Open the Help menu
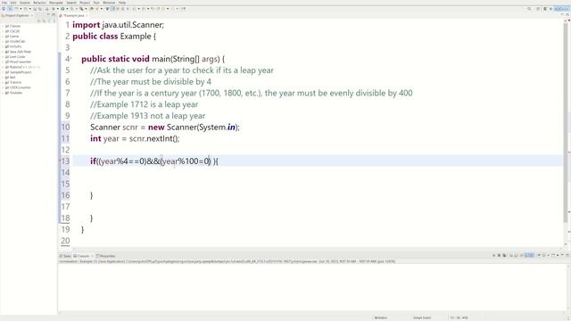571x321 pixels. [122, 3]
